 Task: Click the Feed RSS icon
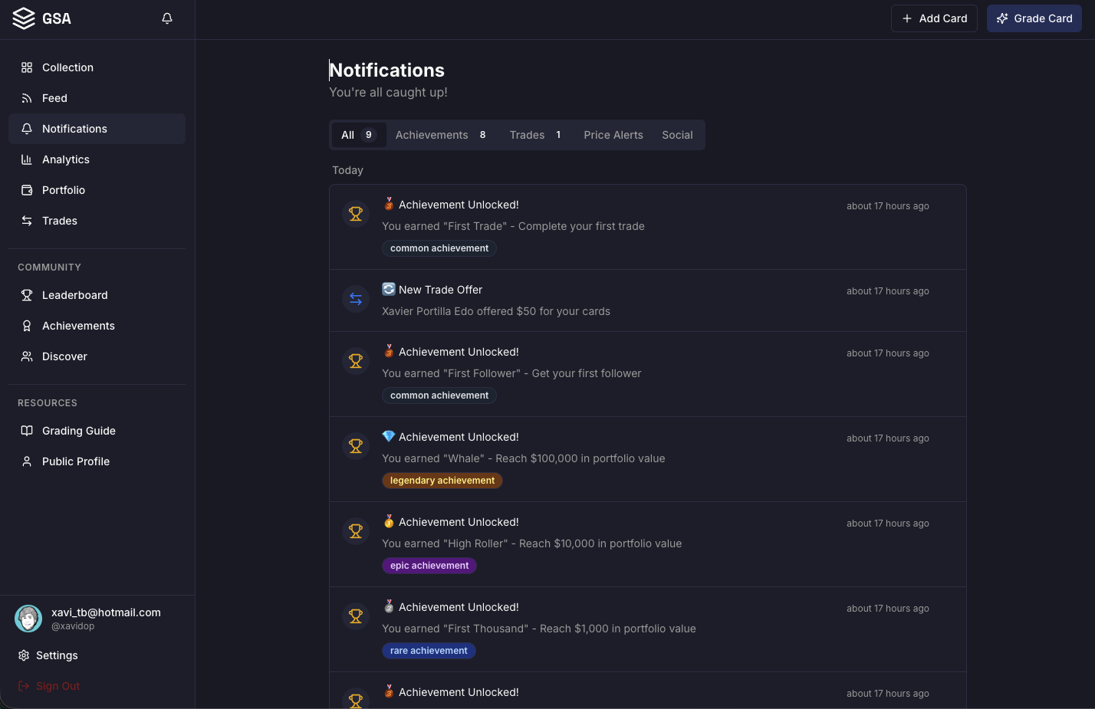click(x=27, y=98)
